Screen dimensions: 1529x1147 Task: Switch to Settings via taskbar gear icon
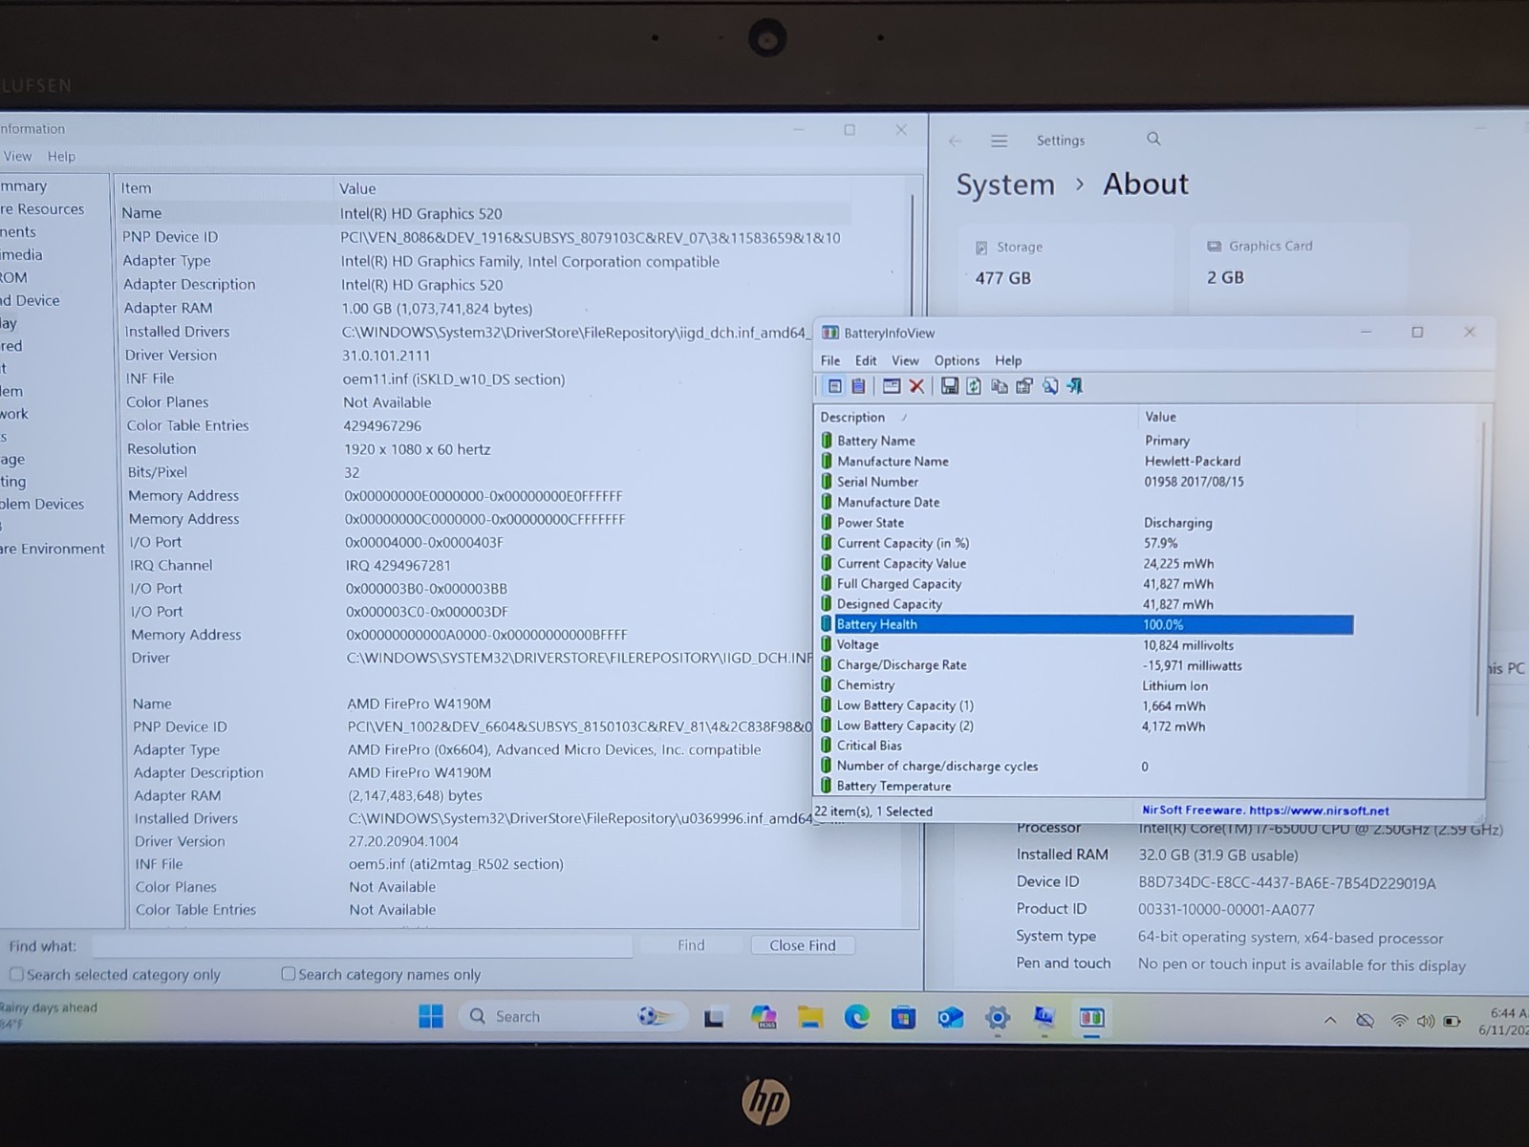click(x=997, y=1018)
